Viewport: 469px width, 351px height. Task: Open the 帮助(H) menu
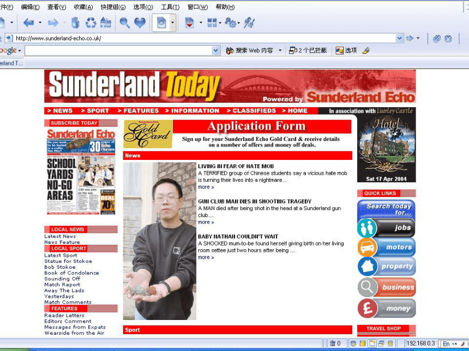click(x=225, y=7)
